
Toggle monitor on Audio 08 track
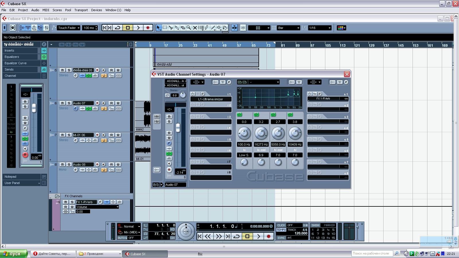(x=104, y=165)
